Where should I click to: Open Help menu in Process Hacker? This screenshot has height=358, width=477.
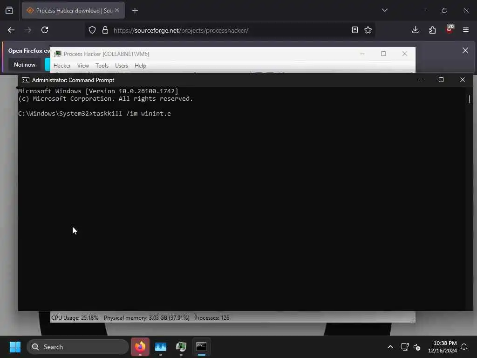point(140,66)
